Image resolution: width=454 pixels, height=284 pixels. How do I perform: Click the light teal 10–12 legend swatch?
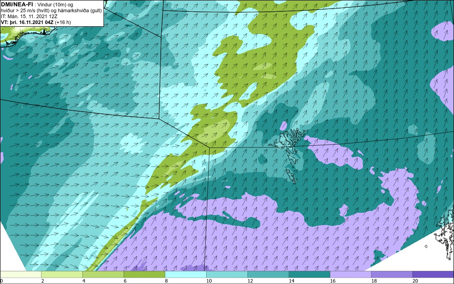[x=227, y=274]
